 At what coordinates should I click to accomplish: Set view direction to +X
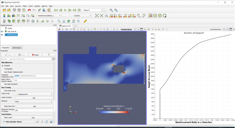[111, 16]
